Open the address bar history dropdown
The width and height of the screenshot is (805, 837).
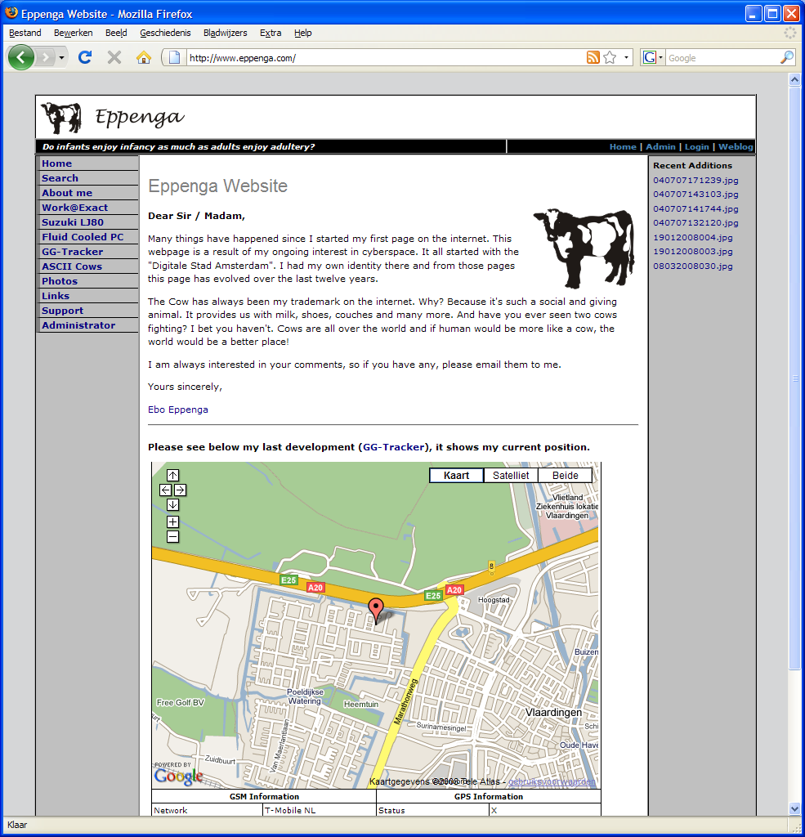tap(626, 58)
